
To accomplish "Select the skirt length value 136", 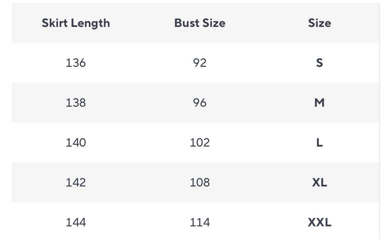I will click(76, 63).
